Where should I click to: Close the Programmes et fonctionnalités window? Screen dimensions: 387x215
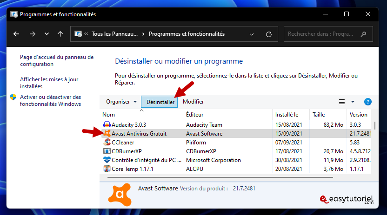pyautogui.click(x=368, y=14)
